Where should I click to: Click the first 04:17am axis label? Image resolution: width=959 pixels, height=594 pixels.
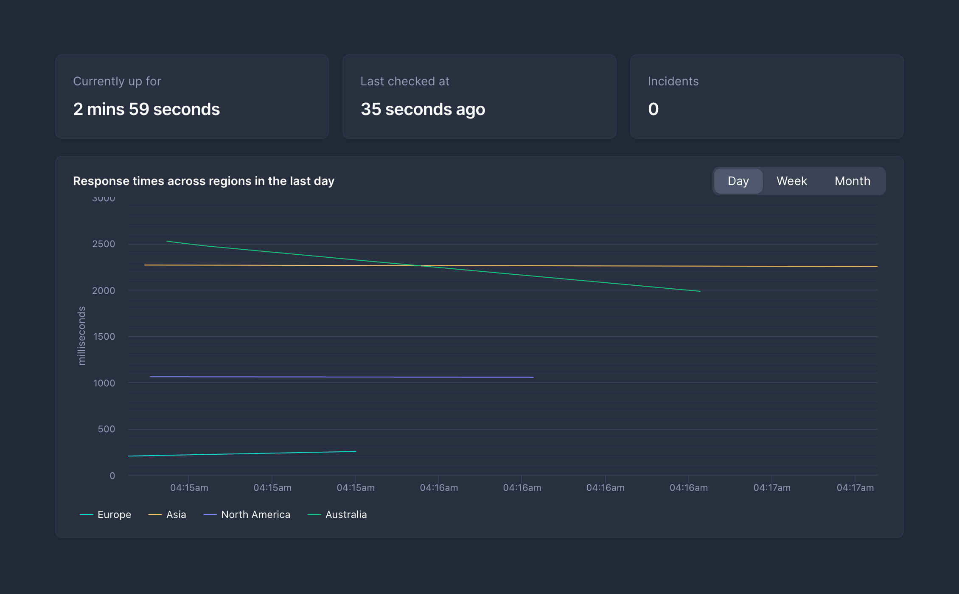[771, 488]
